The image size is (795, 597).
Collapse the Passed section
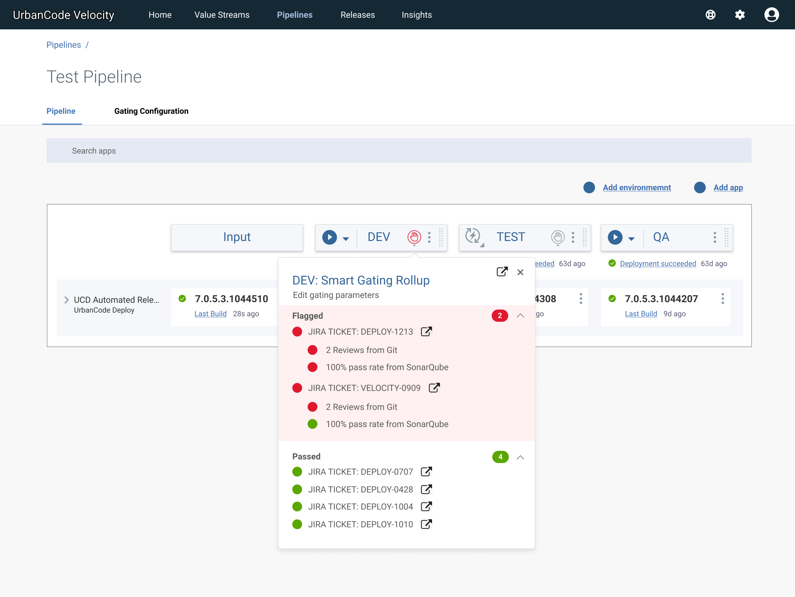(520, 457)
